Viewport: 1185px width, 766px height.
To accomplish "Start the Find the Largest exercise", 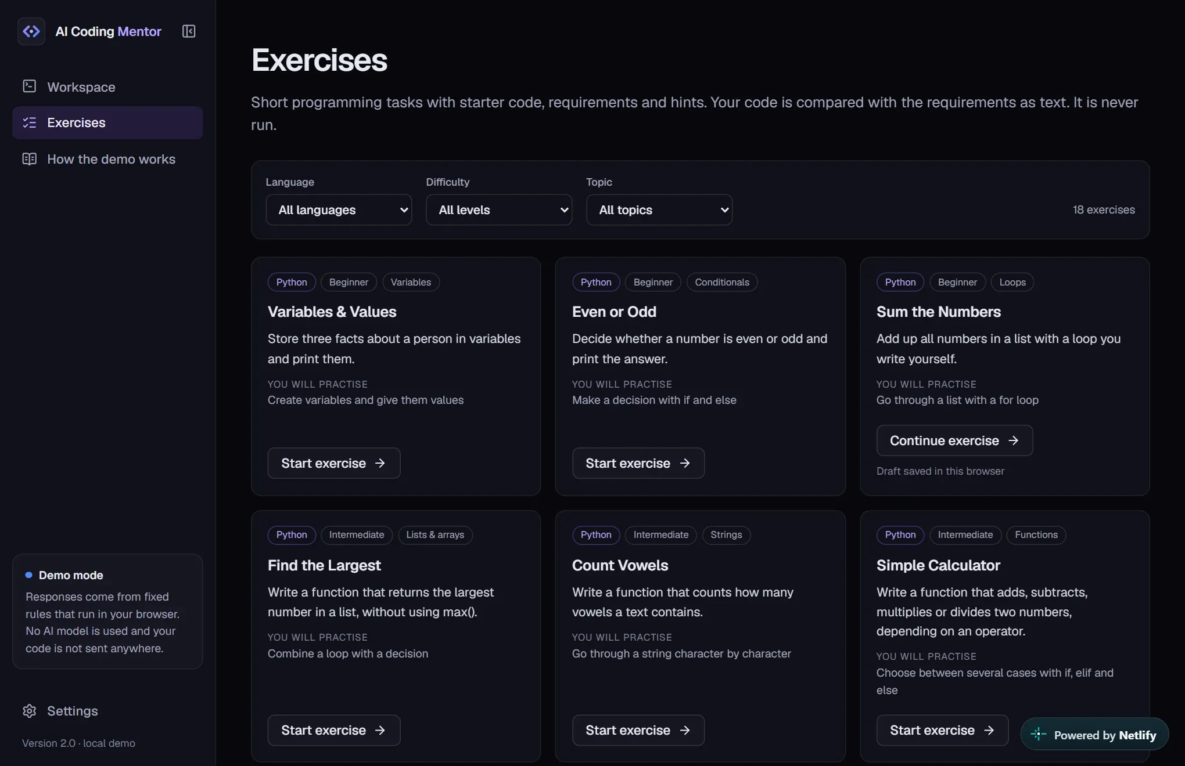I will [x=334, y=730].
